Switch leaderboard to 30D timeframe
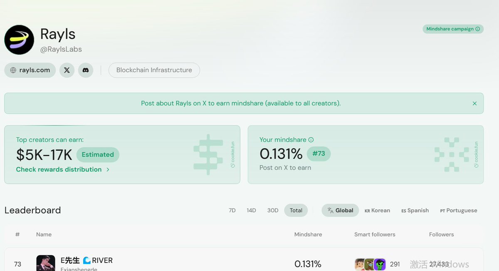Viewport: 499px width, 271px height. 273,210
